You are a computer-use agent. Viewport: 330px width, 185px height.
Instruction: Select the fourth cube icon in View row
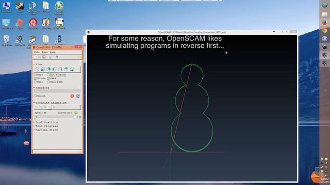pos(54,69)
